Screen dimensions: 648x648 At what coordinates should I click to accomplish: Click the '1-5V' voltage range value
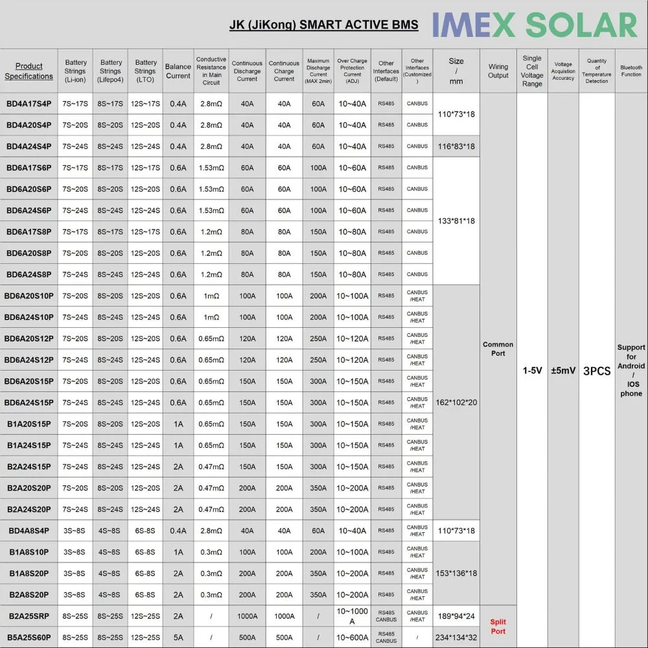coord(532,371)
